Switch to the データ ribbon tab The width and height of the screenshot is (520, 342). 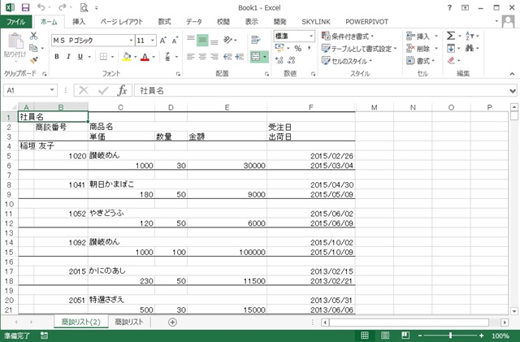coord(194,22)
